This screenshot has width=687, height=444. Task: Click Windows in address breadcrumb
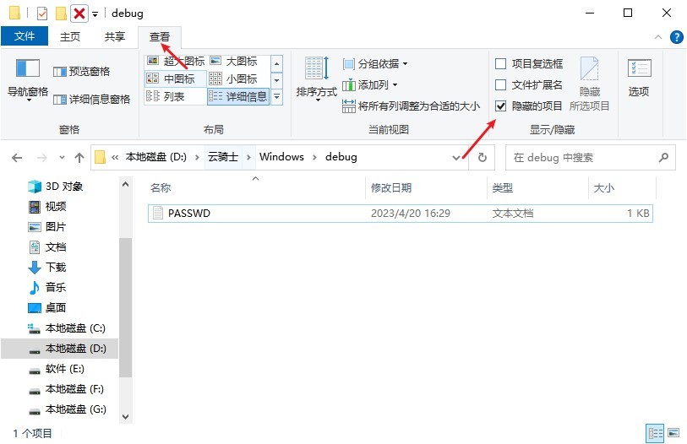(x=281, y=157)
